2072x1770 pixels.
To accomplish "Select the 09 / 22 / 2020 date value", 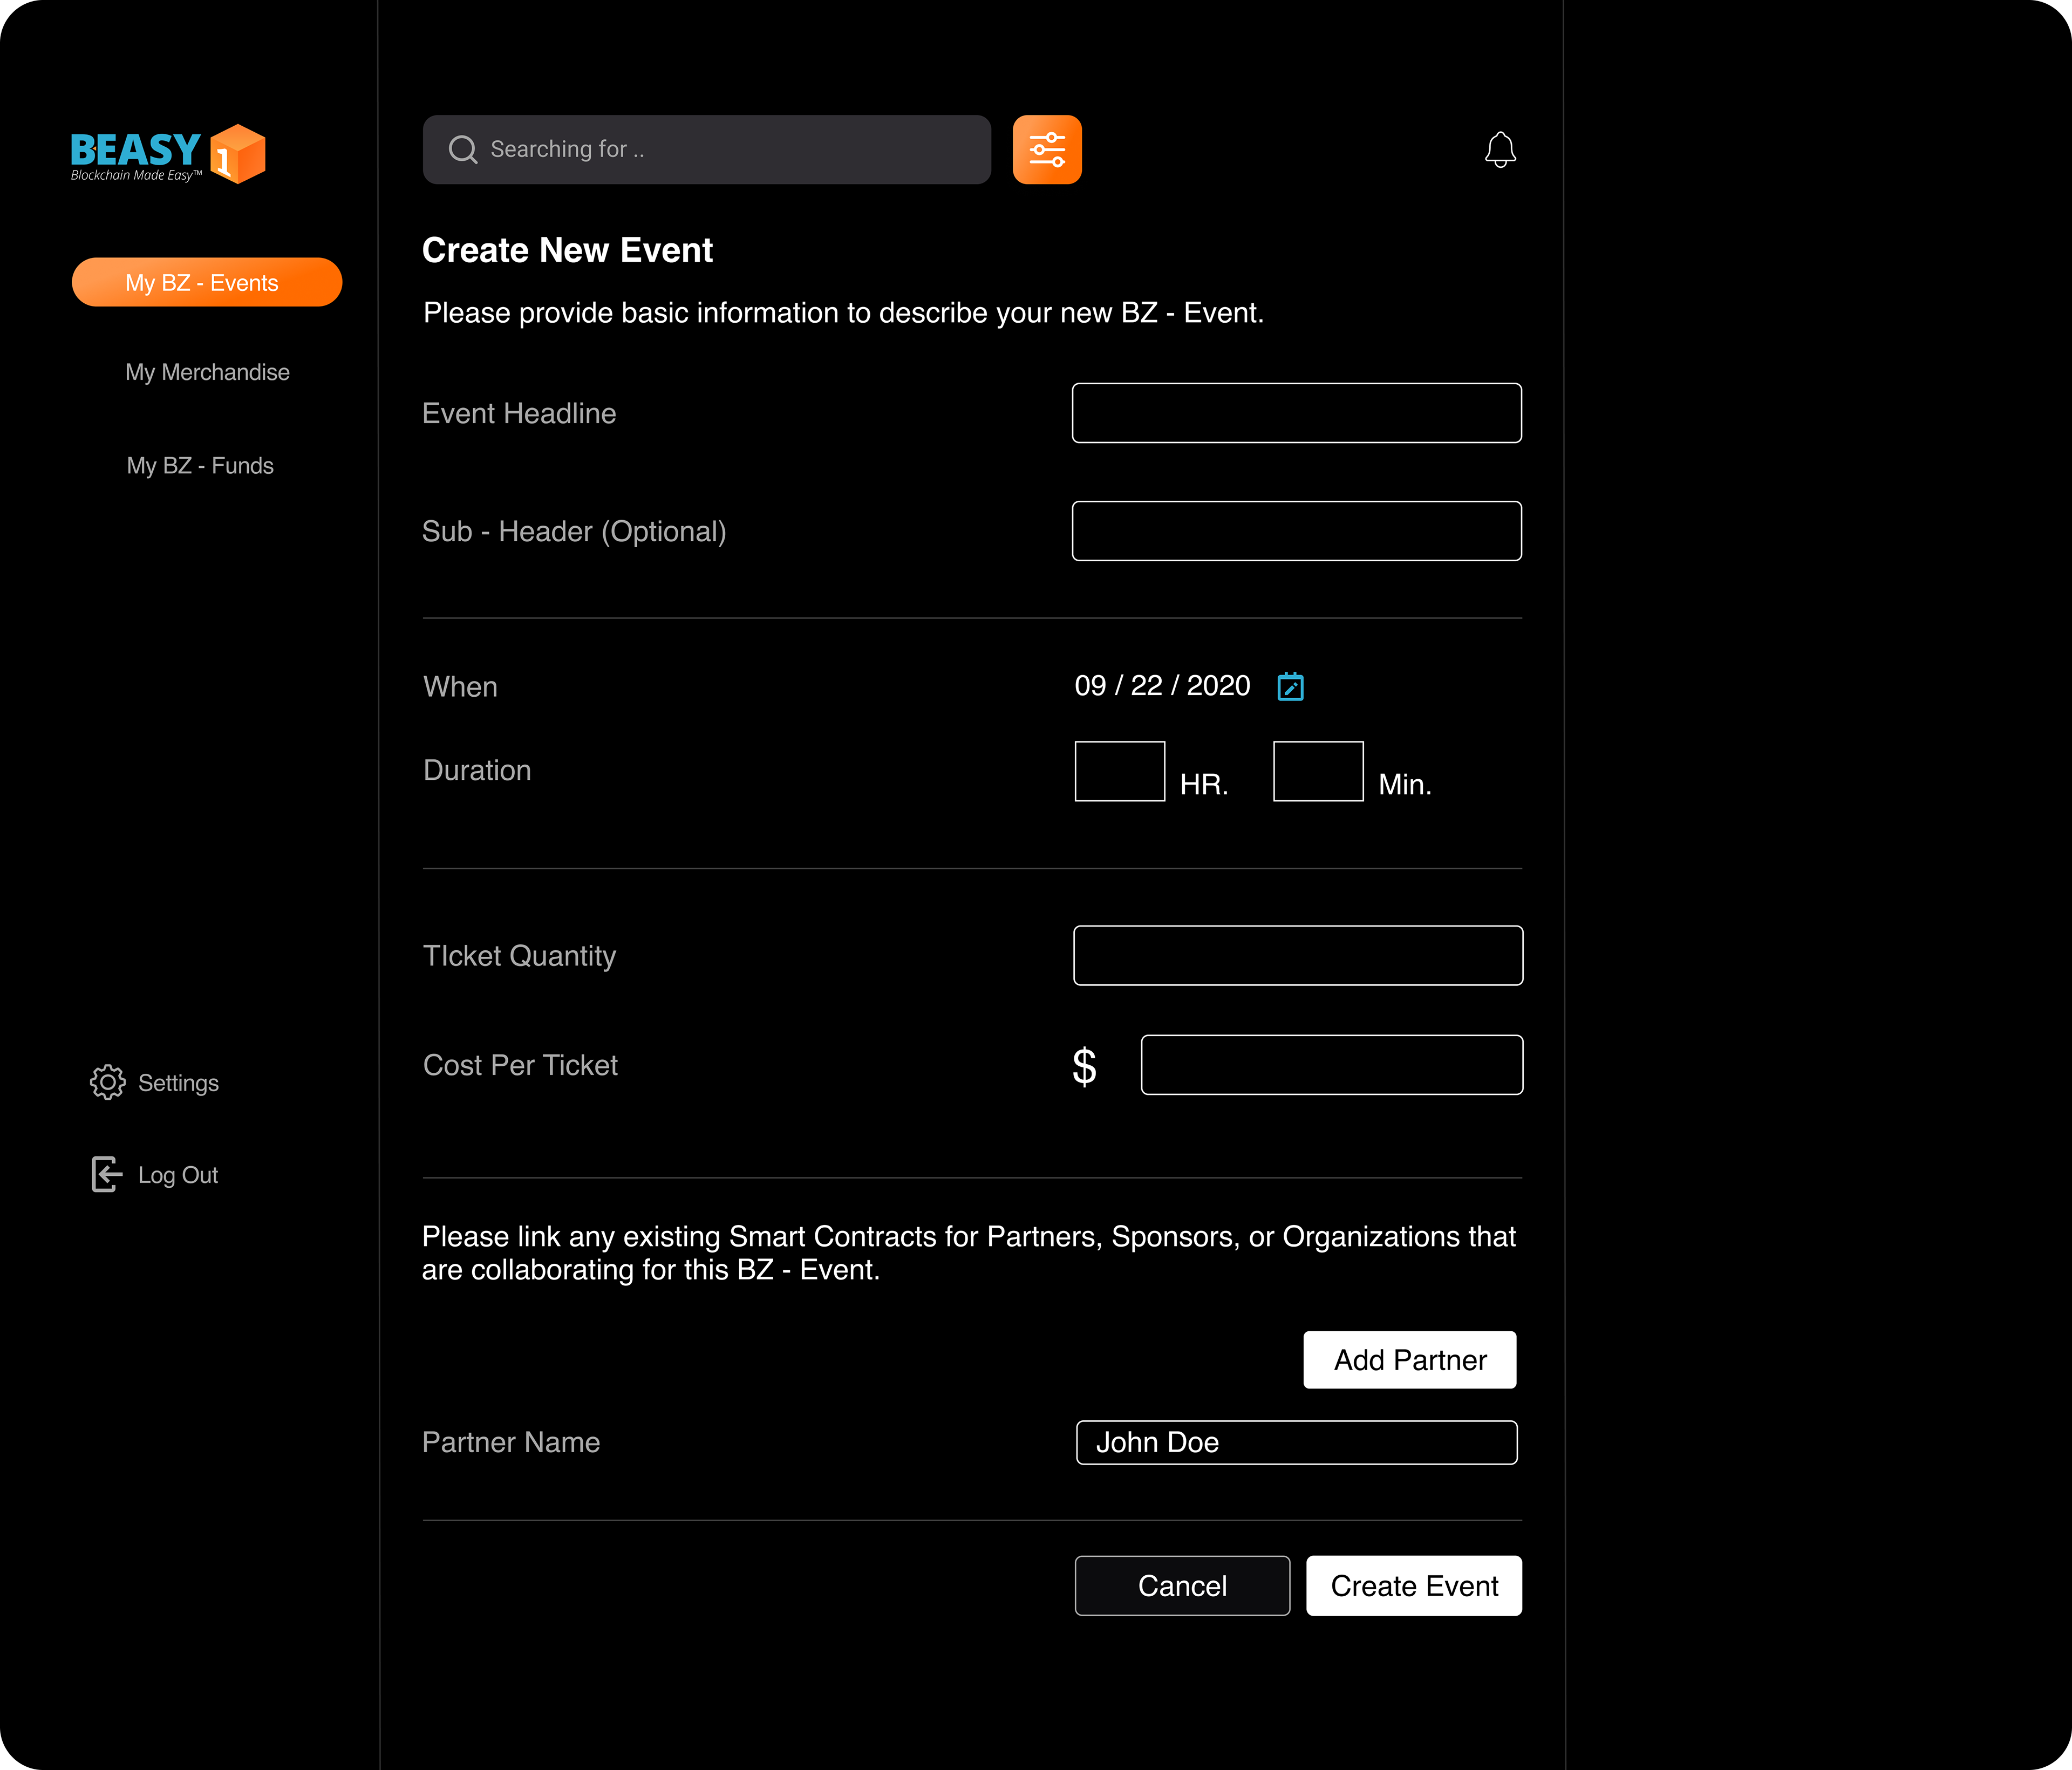I will [x=1162, y=686].
